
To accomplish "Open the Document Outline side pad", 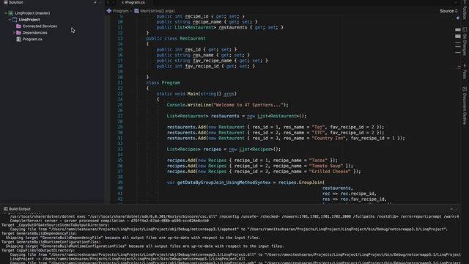I will point(465,106).
